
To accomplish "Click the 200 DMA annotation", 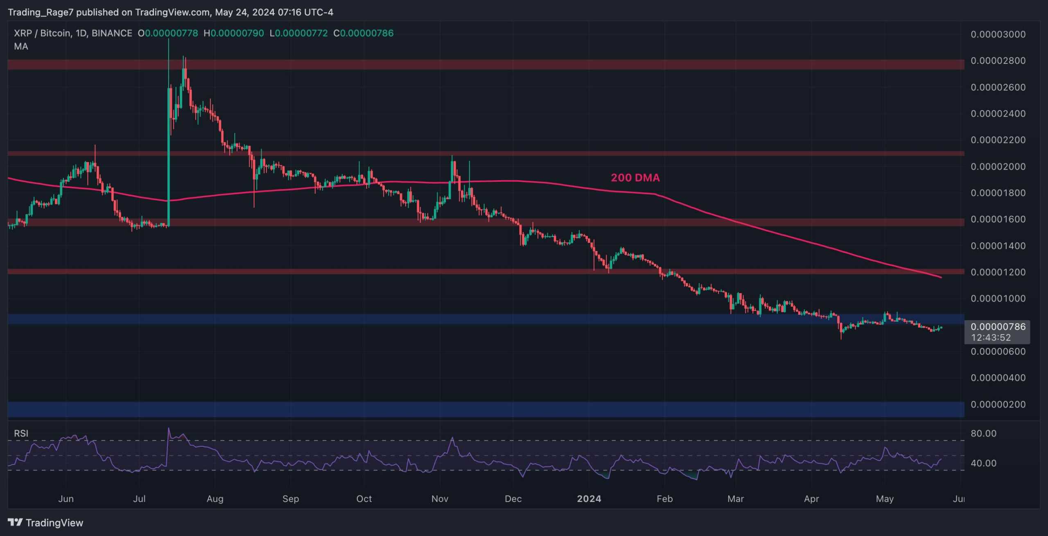I will tap(635, 178).
